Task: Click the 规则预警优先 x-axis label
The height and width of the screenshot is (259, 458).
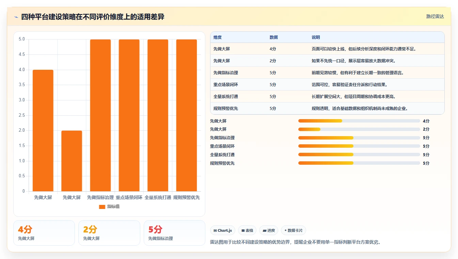Action: 187,197
